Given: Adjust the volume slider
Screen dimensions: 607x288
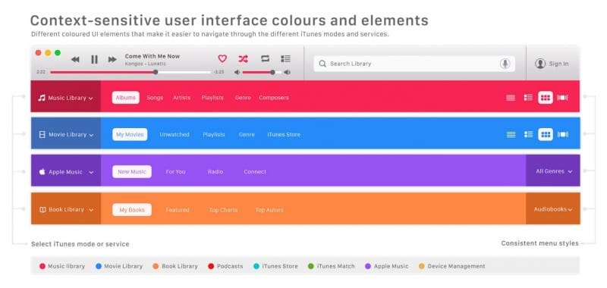Looking at the screenshot, I should (x=262, y=72).
